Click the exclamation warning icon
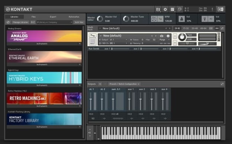 [212, 10]
